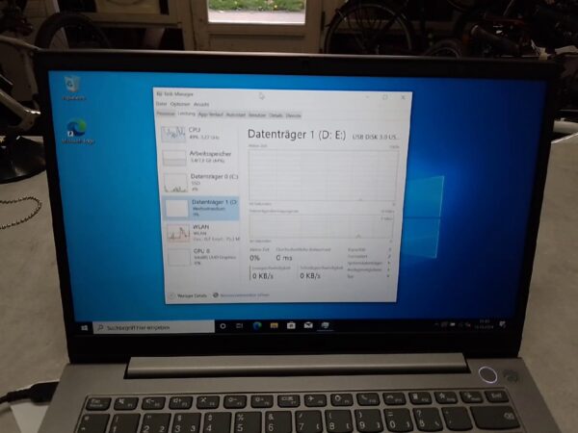Open the Datei menu

click(161, 104)
